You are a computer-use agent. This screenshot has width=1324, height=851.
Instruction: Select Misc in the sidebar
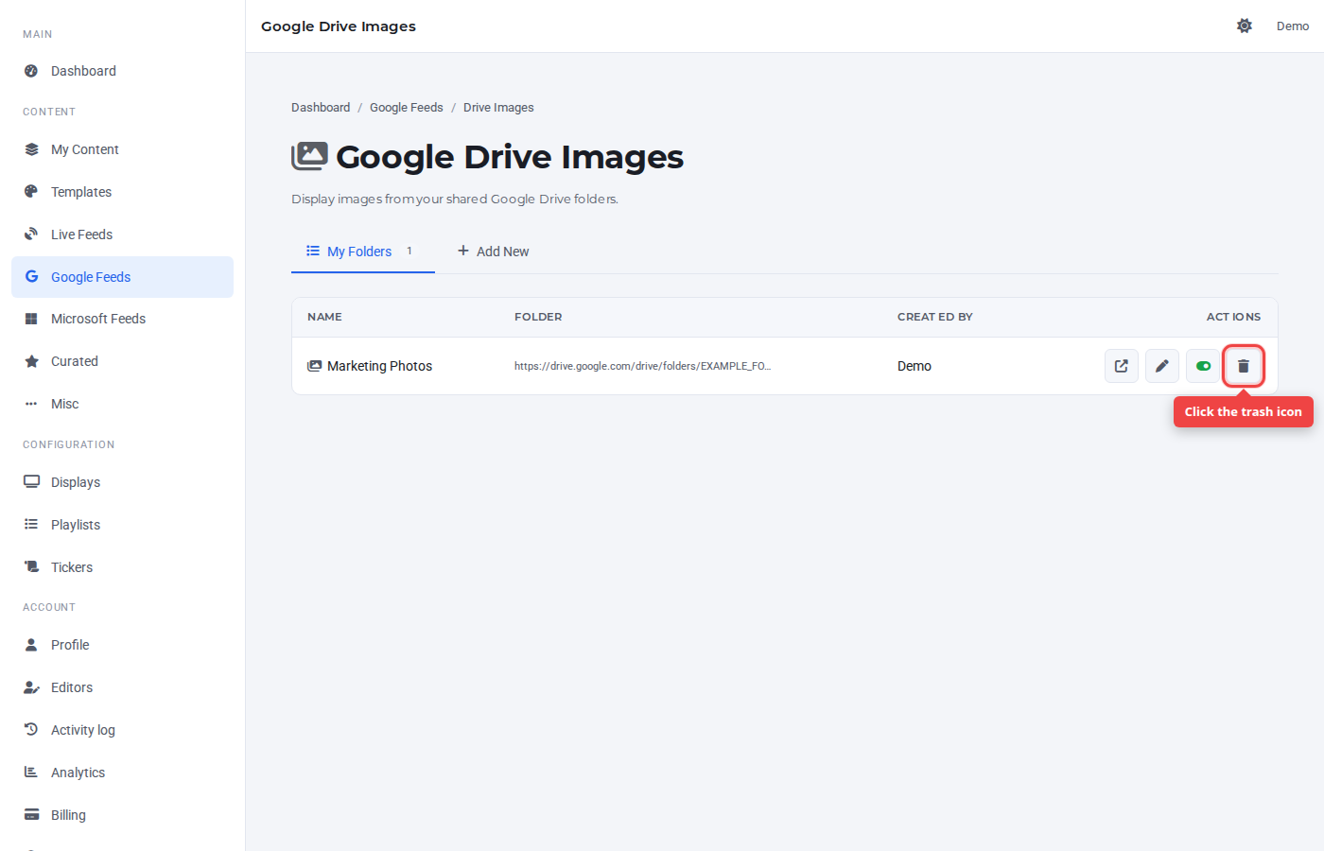click(x=122, y=404)
